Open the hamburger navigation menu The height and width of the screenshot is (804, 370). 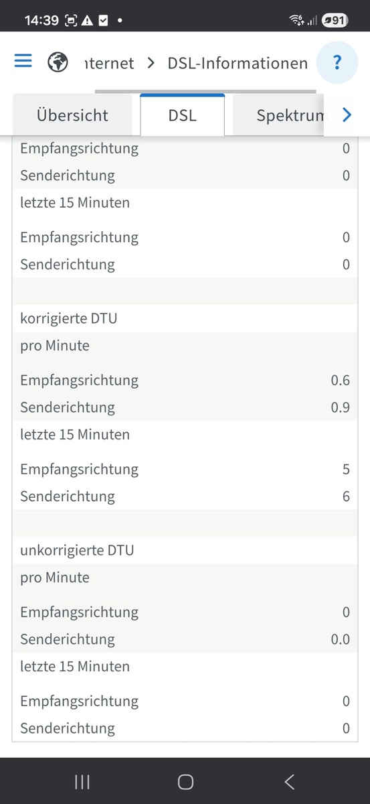[x=23, y=62]
